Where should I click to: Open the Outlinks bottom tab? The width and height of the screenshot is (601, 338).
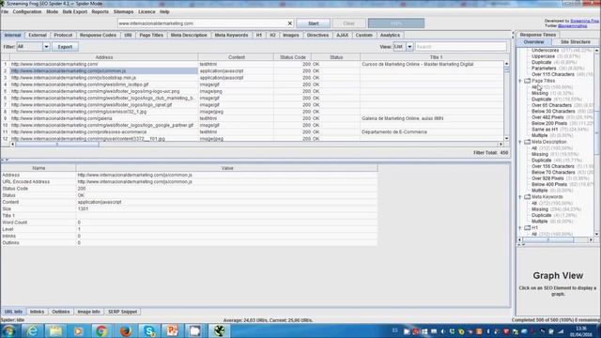pyautogui.click(x=60, y=312)
